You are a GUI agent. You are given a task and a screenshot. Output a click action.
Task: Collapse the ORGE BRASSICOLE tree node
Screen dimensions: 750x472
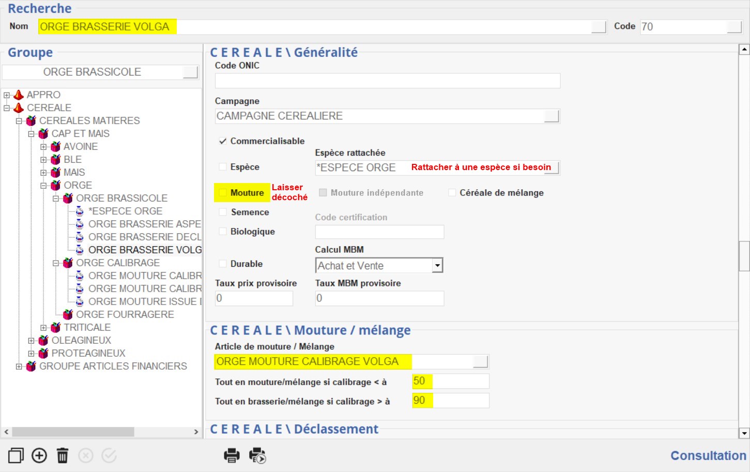[56, 199]
